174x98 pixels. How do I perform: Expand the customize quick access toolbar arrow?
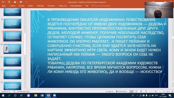[x=26, y=2]
